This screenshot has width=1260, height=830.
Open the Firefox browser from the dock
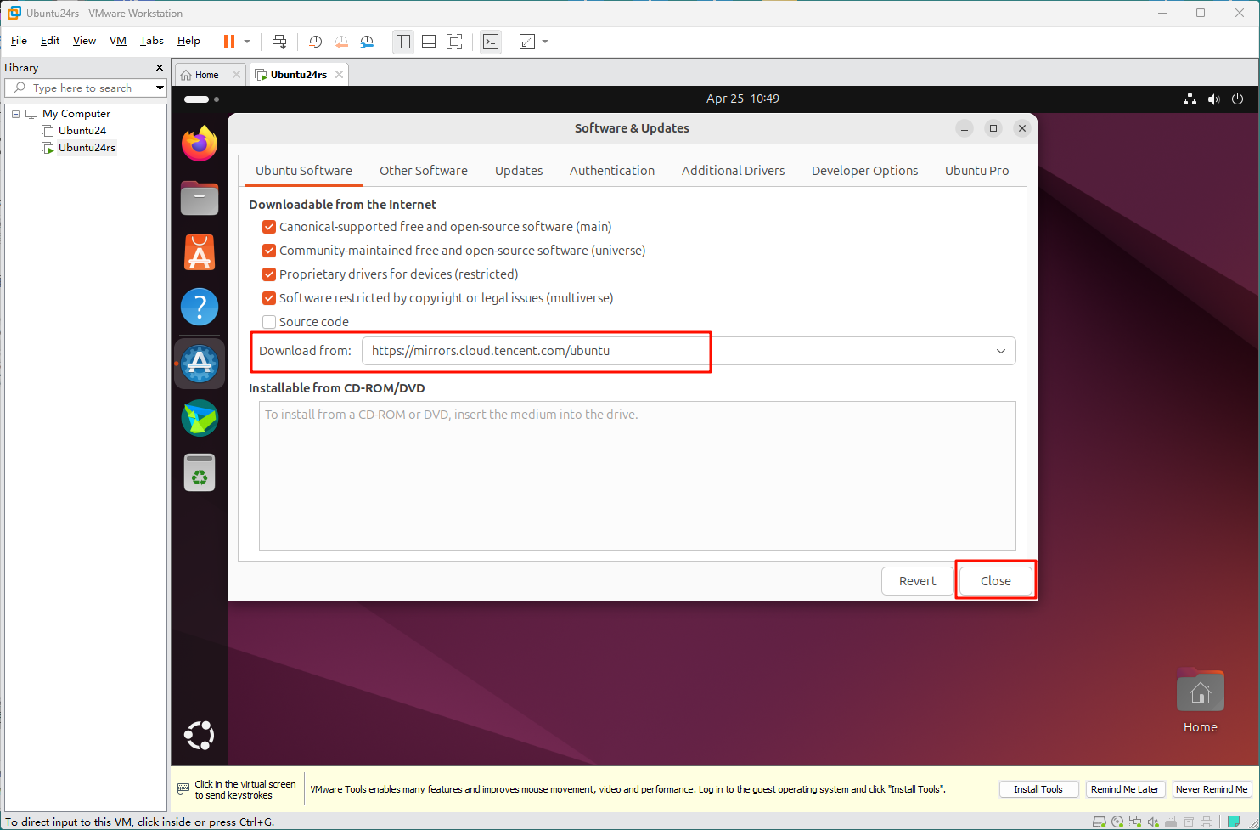click(200, 144)
